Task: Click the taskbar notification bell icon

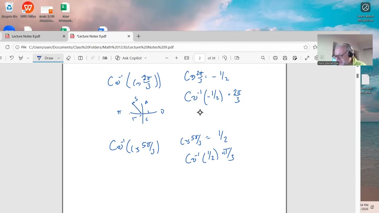Action: click(x=372, y=207)
